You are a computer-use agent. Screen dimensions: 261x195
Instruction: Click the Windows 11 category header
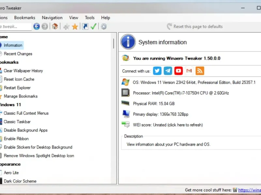(10, 105)
